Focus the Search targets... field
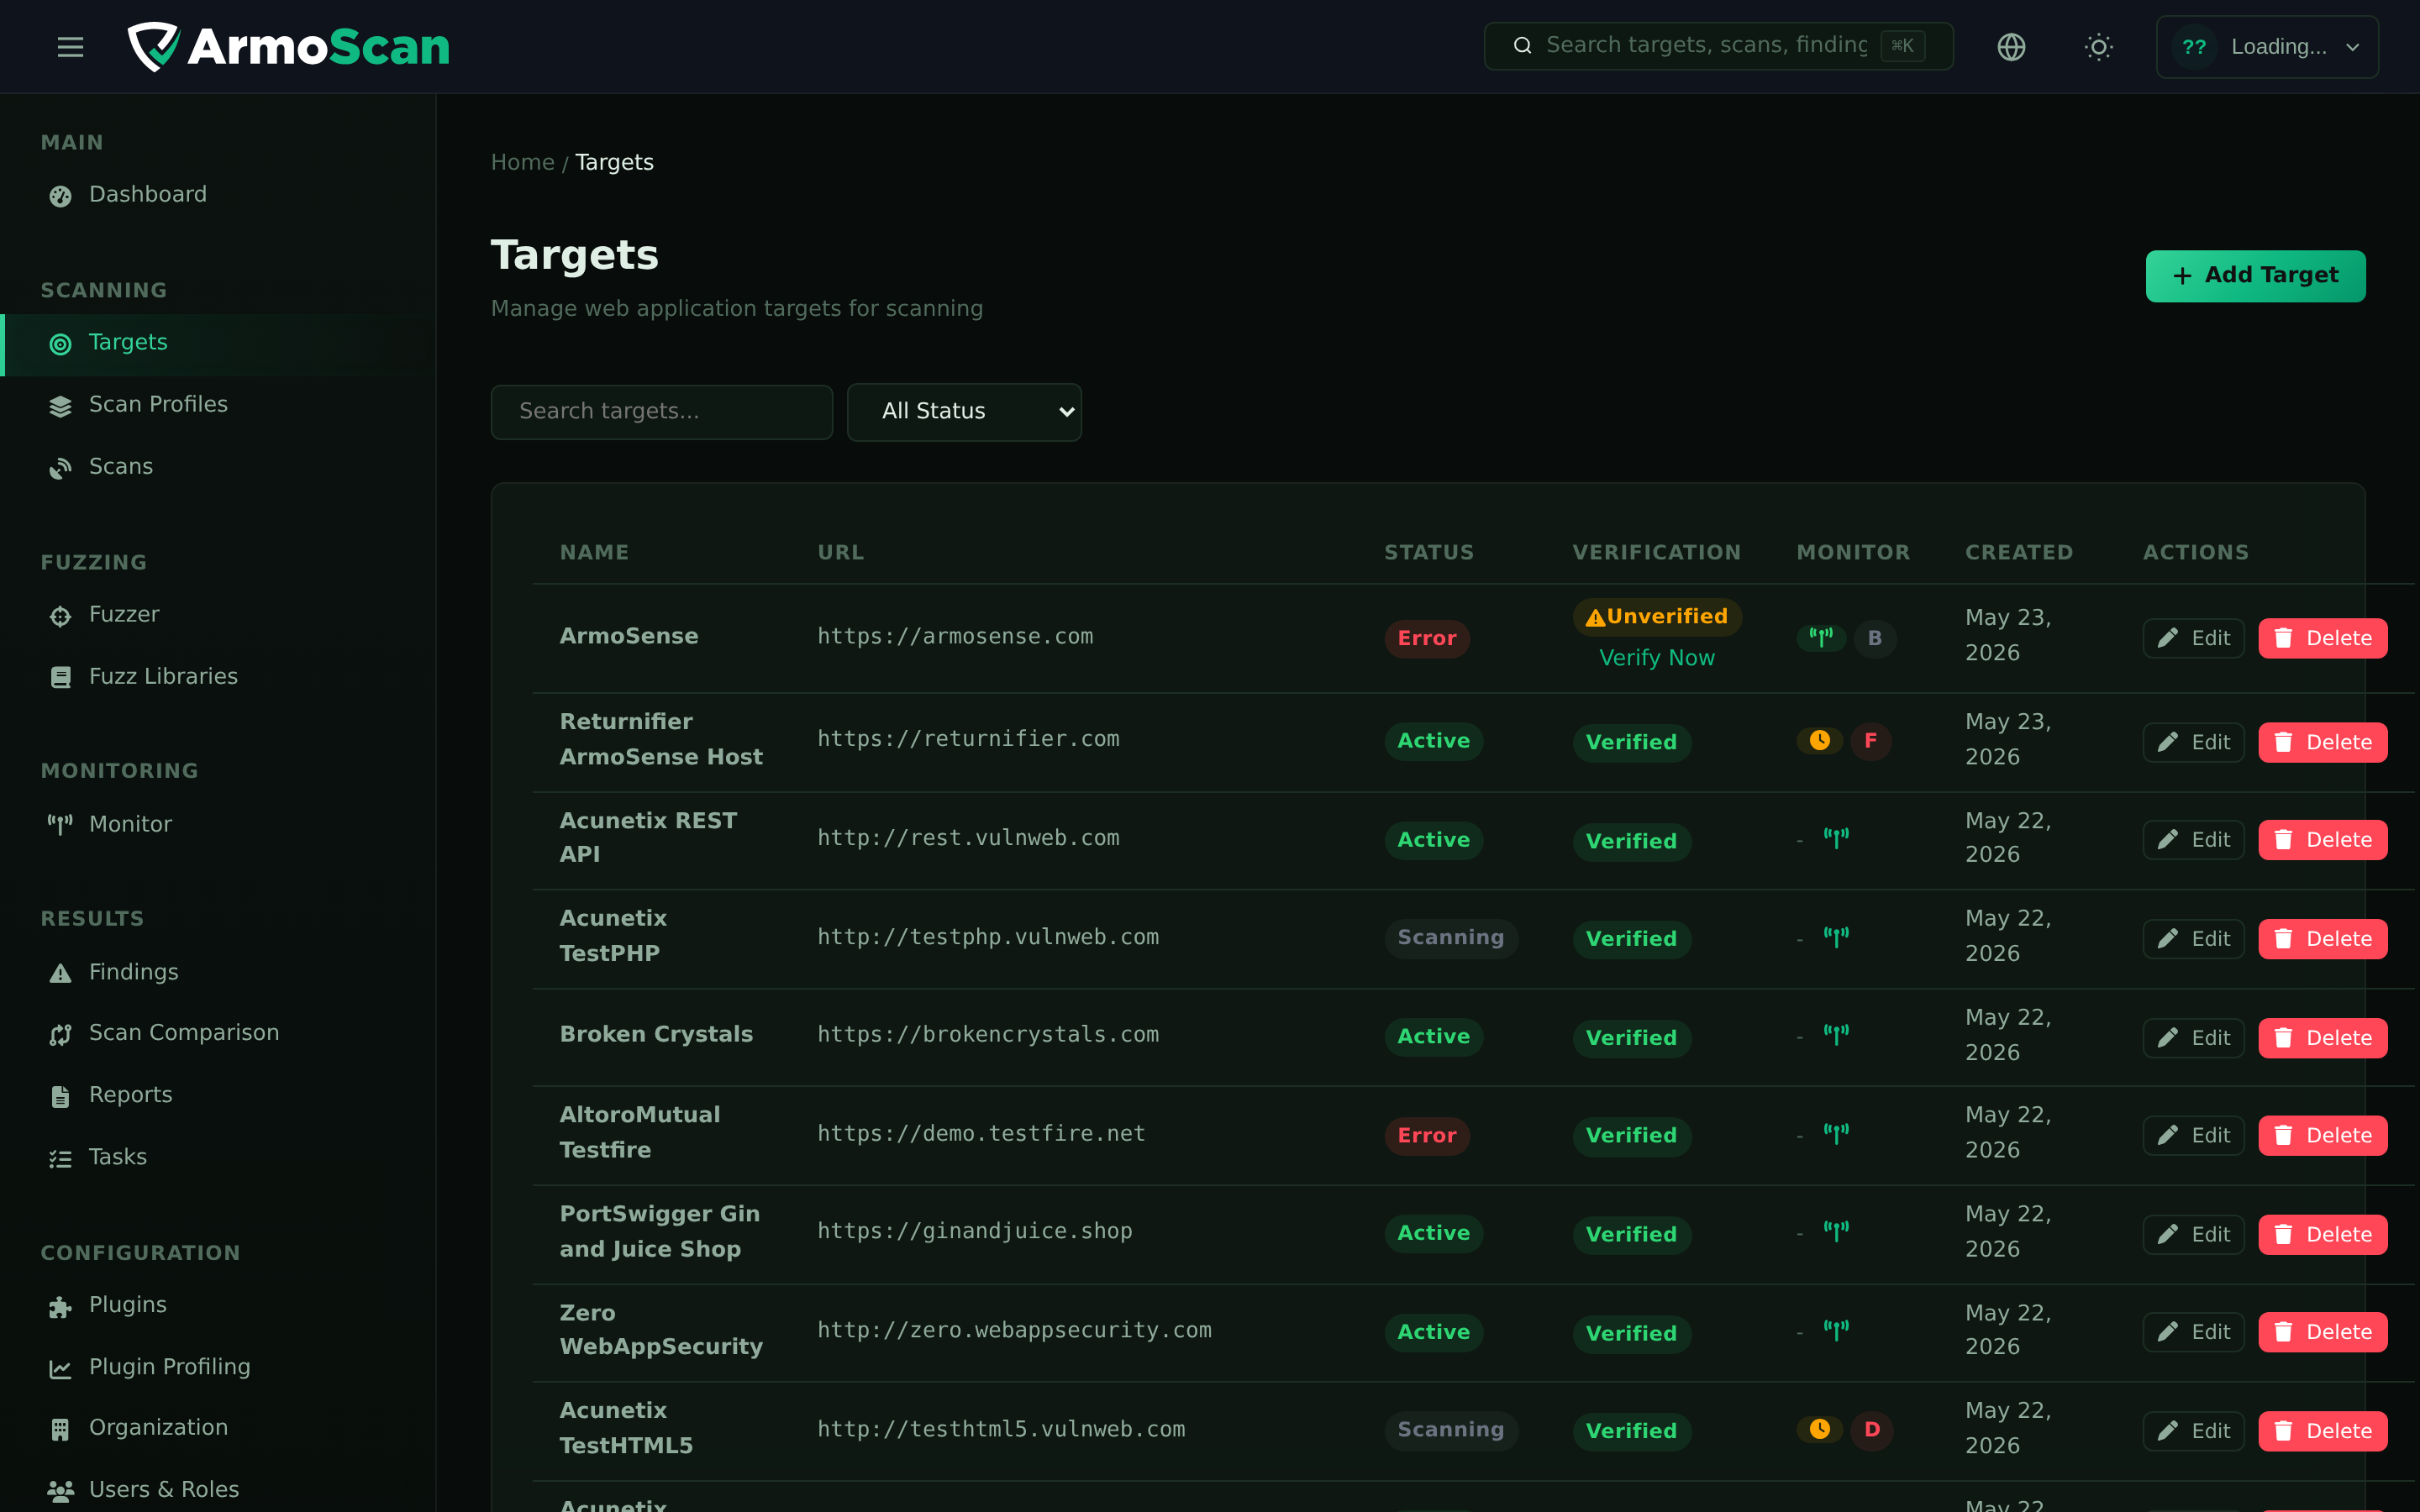The width and height of the screenshot is (2420, 1512). 661,412
